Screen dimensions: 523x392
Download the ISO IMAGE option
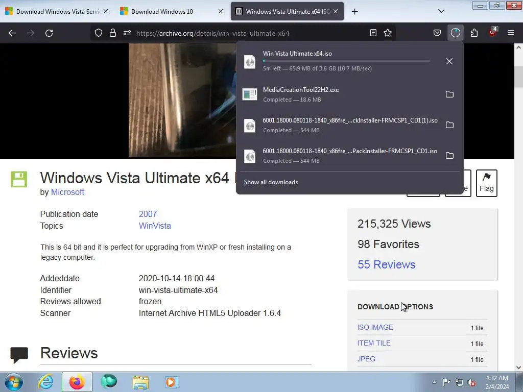click(x=375, y=327)
